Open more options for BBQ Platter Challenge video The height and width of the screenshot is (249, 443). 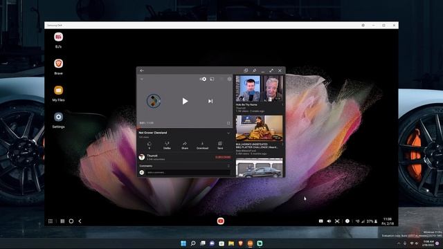click(282, 145)
